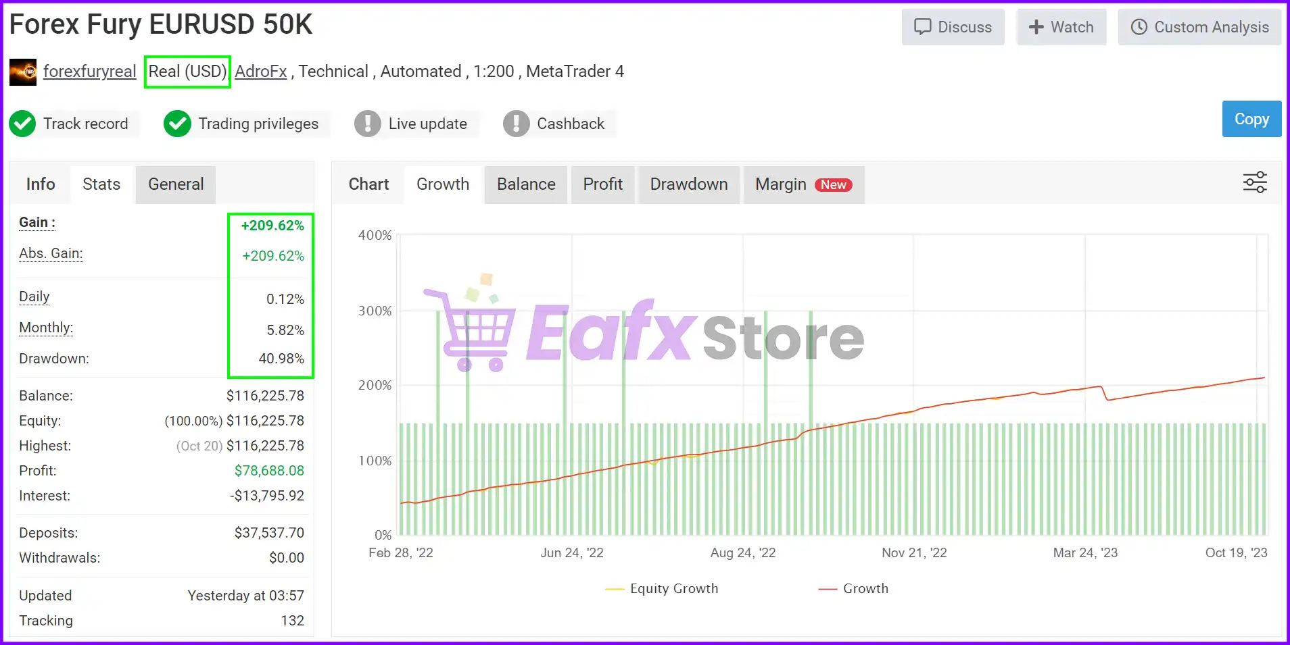Open chart settings sliders icon
Viewport: 1290px width, 645px height.
tap(1254, 182)
